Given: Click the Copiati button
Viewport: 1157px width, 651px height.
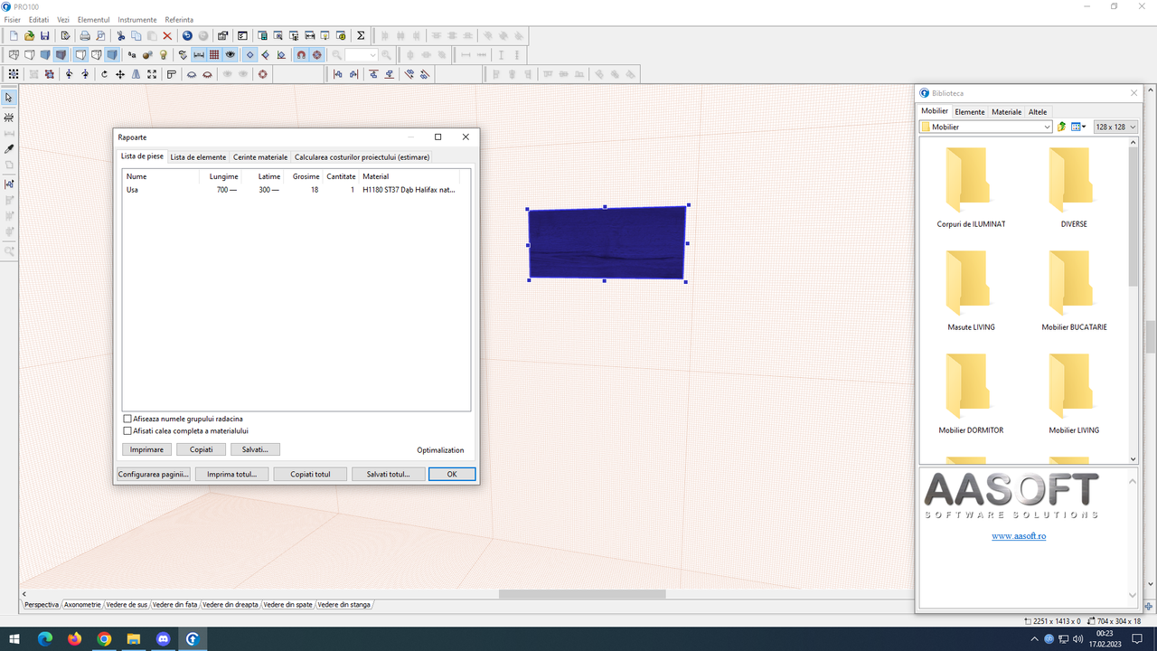Looking at the screenshot, I should tap(202, 449).
